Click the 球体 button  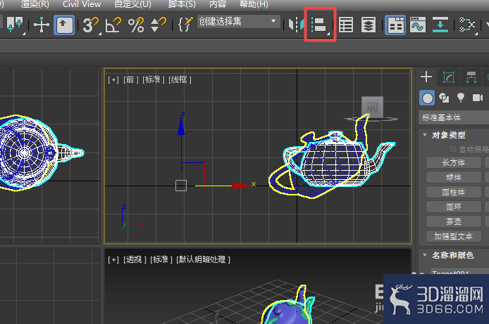point(454,177)
